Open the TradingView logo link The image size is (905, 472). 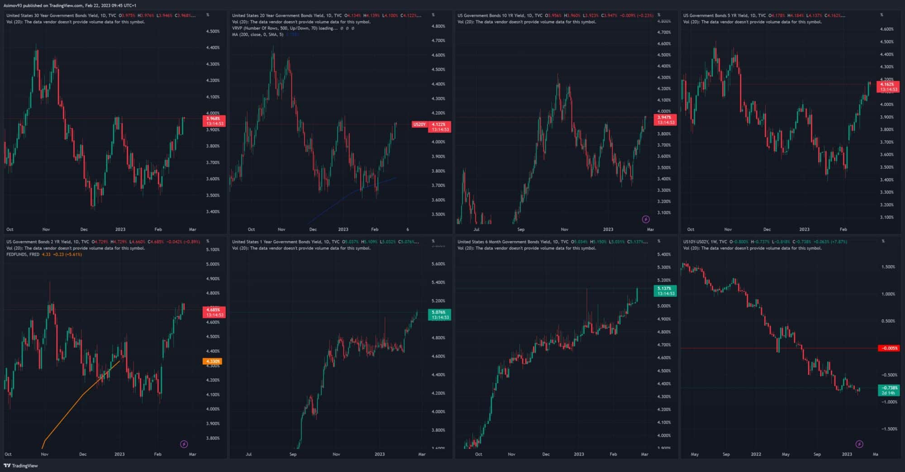click(21, 466)
